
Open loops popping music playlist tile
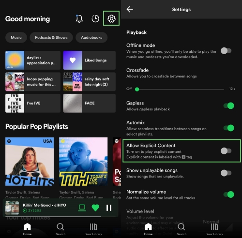(x=33, y=82)
